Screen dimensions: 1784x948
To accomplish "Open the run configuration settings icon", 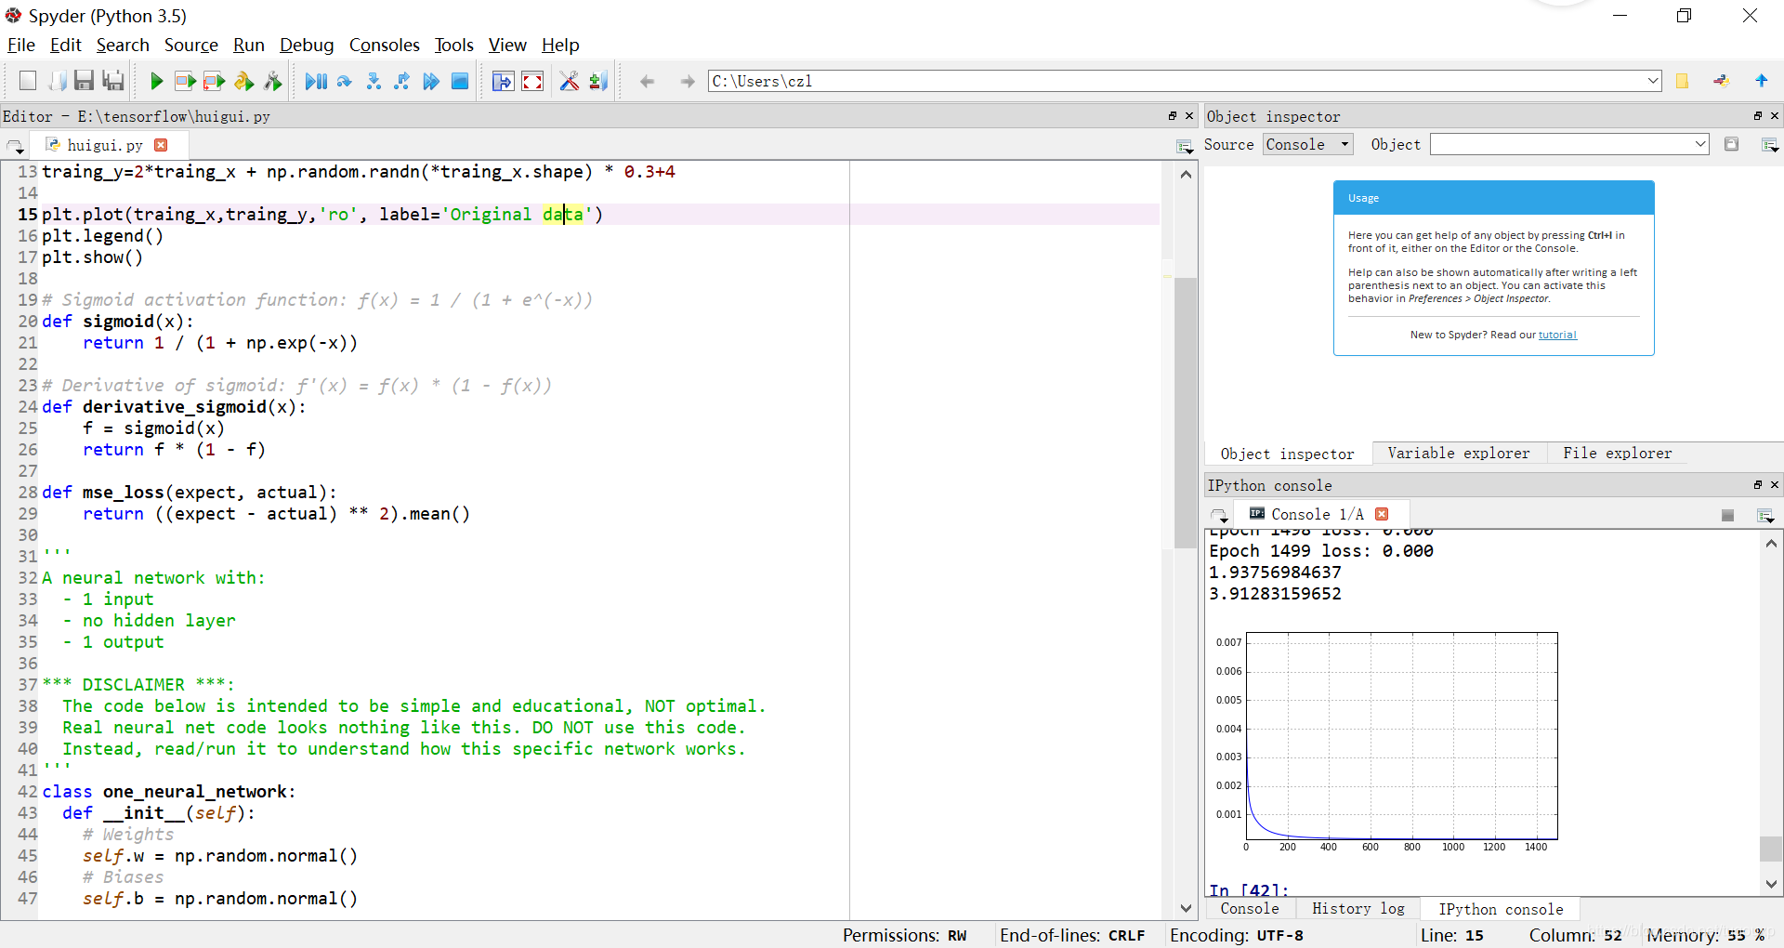I will click(x=272, y=82).
